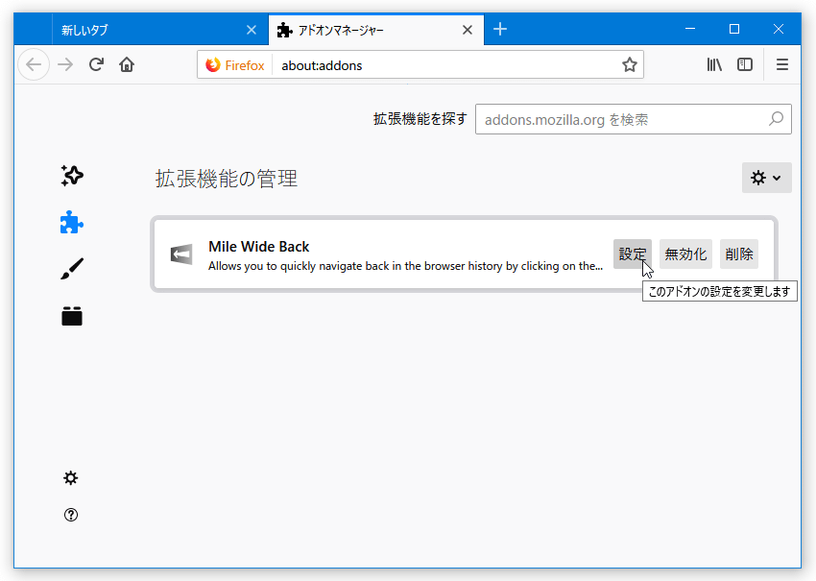Close the Firefox window

(x=778, y=29)
